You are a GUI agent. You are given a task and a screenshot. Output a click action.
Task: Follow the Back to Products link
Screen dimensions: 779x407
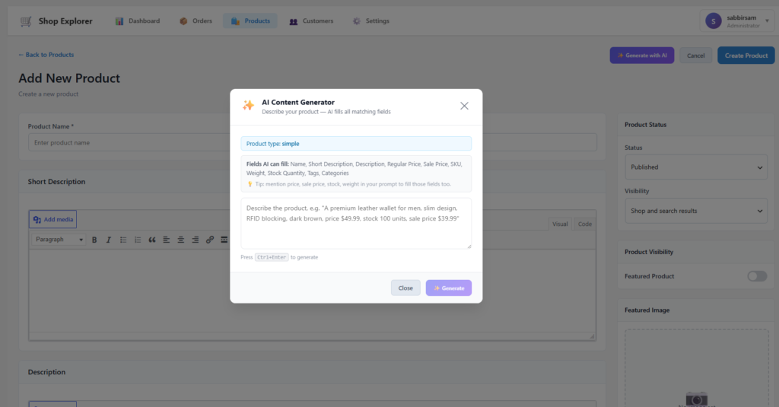click(46, 55)
